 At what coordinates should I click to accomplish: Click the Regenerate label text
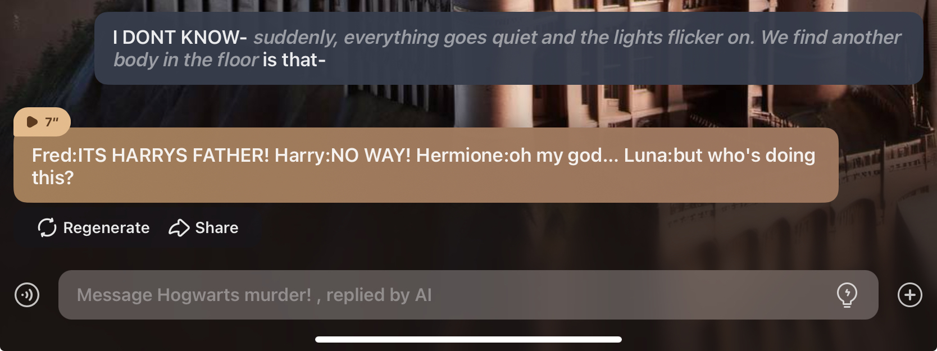[x=106, y=227]
